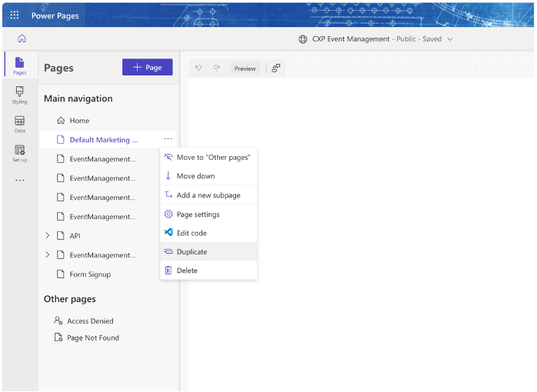Expand the last EventManagement page with chevron
The width and height of the screenshot is (537, 392).
coord(47,254)
